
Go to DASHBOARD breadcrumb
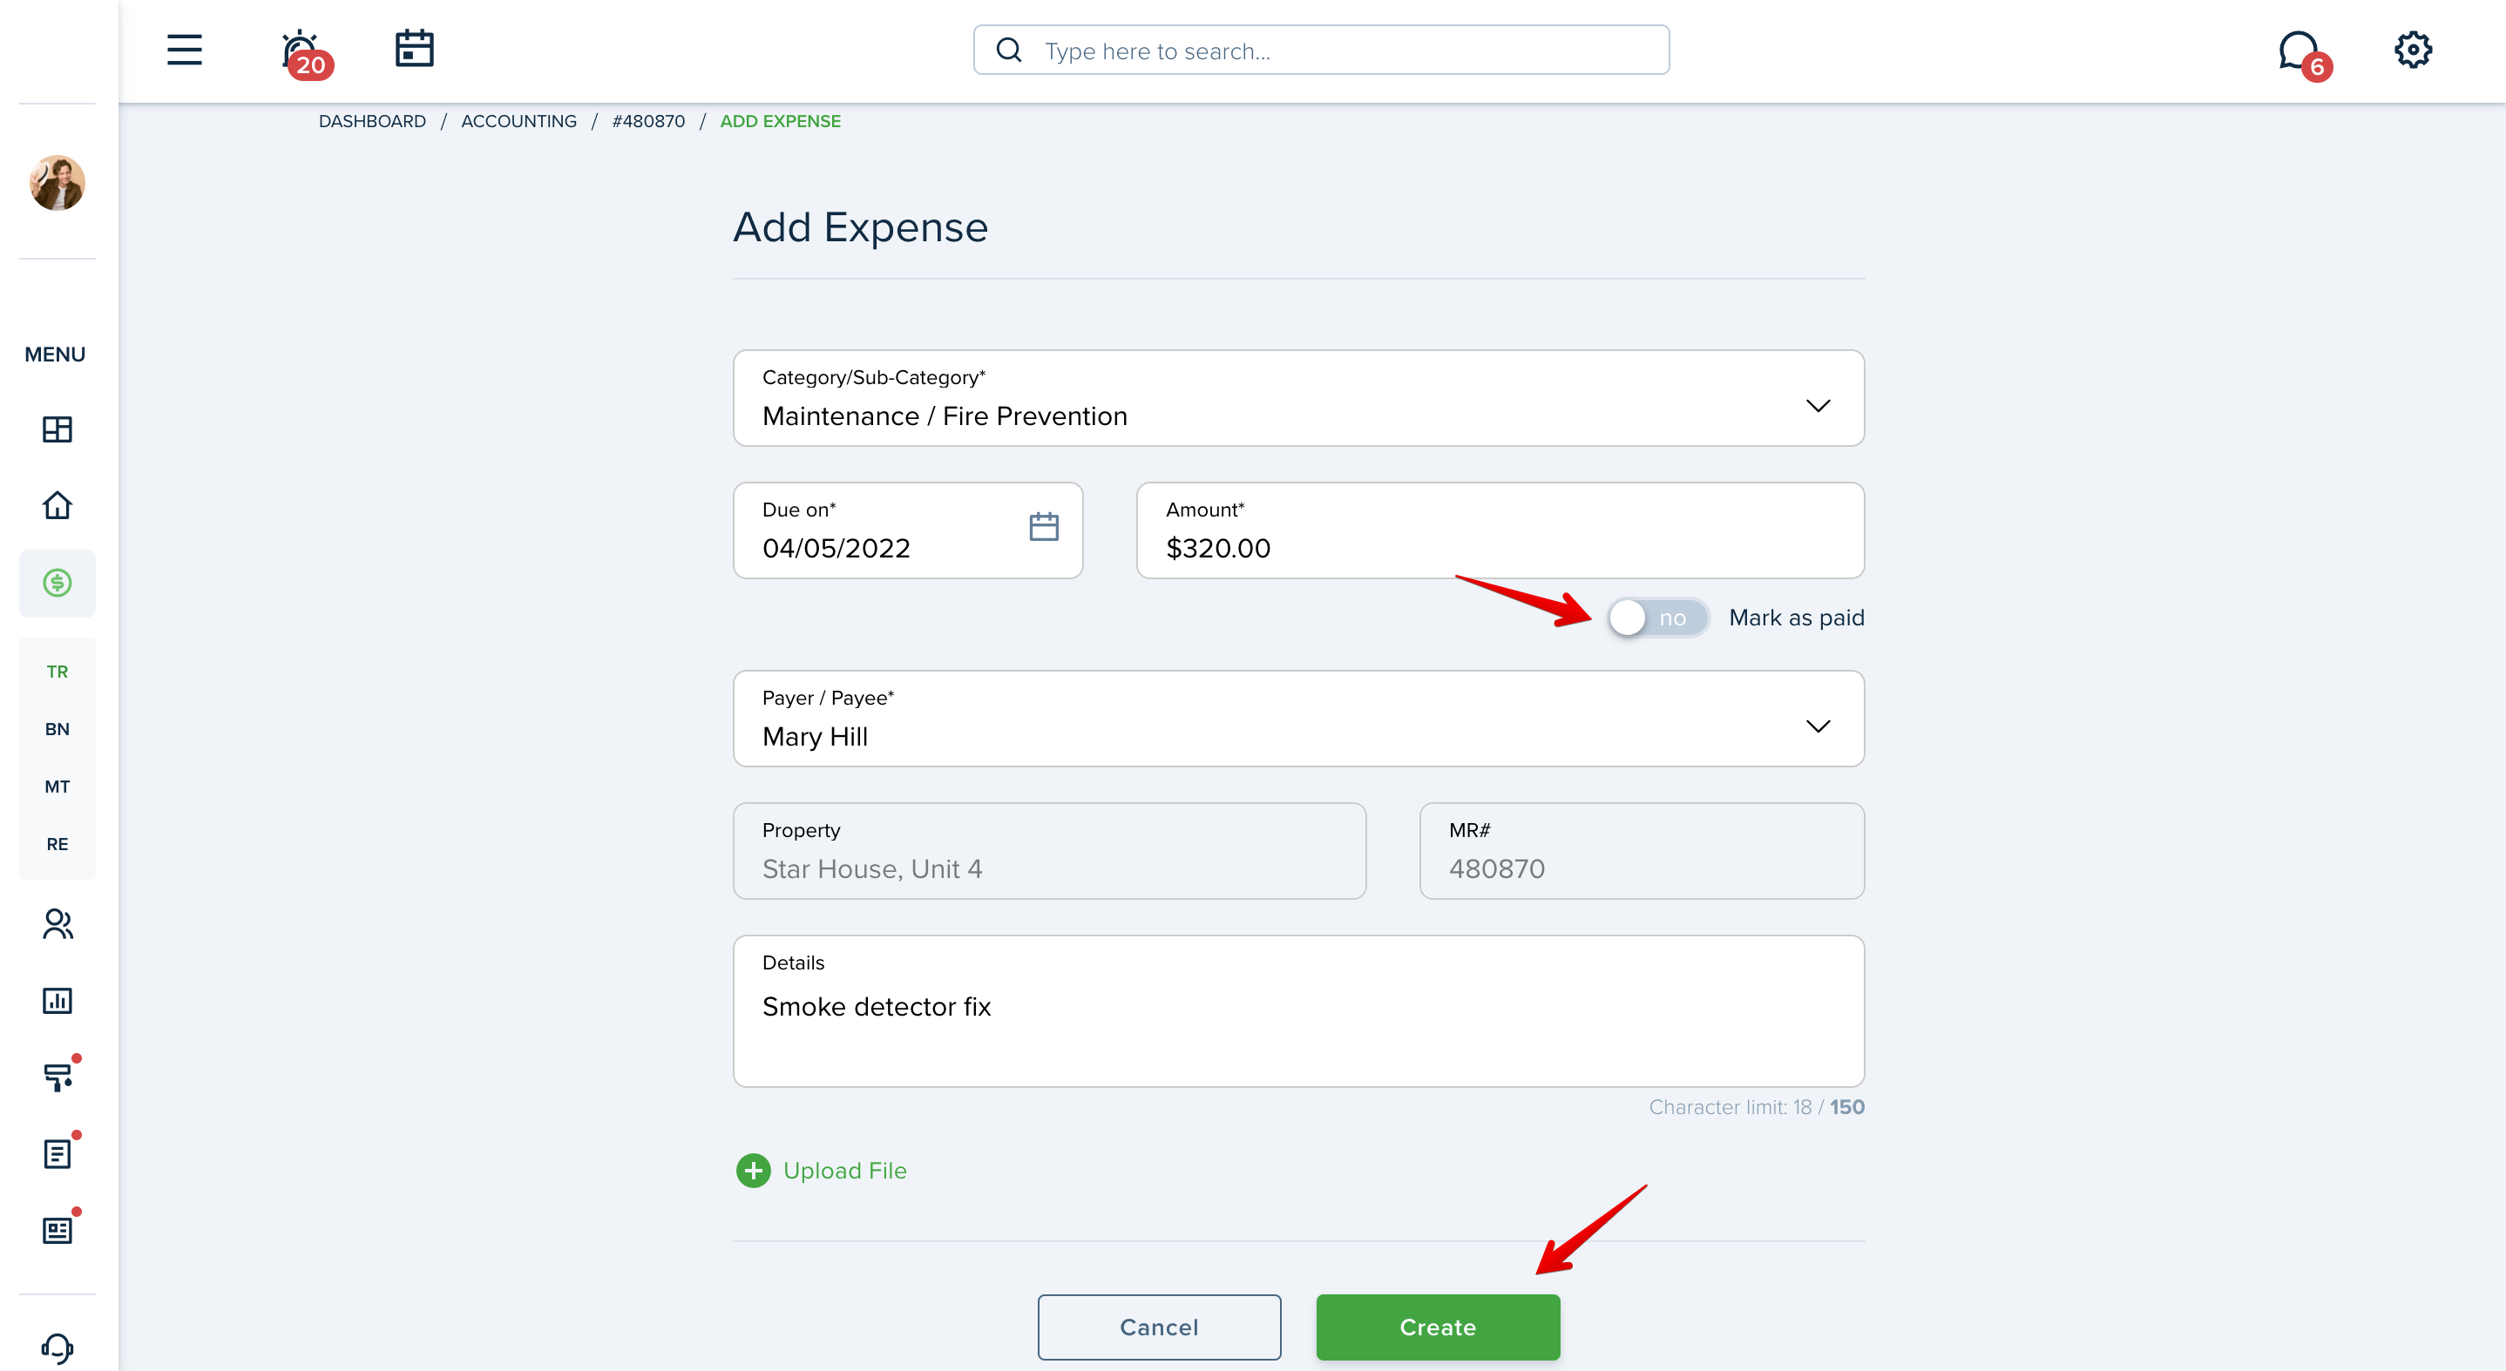point(371,122)
